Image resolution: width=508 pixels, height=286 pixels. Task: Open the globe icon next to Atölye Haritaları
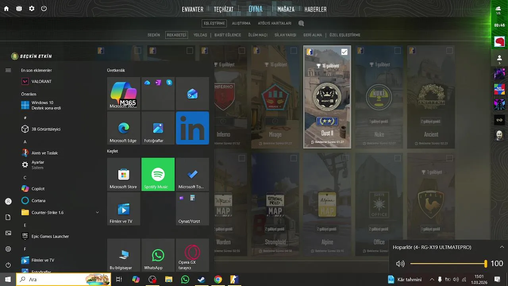[x=301, y=23]
